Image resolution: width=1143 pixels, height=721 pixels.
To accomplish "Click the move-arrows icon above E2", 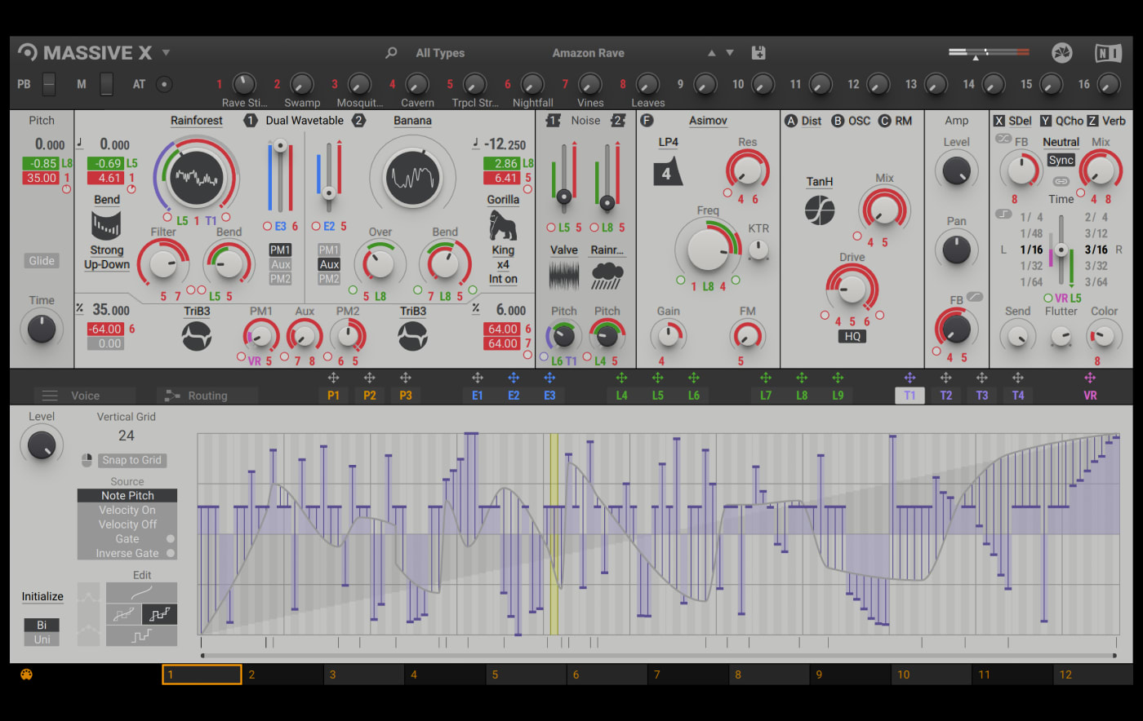I will tap(514, 378).
